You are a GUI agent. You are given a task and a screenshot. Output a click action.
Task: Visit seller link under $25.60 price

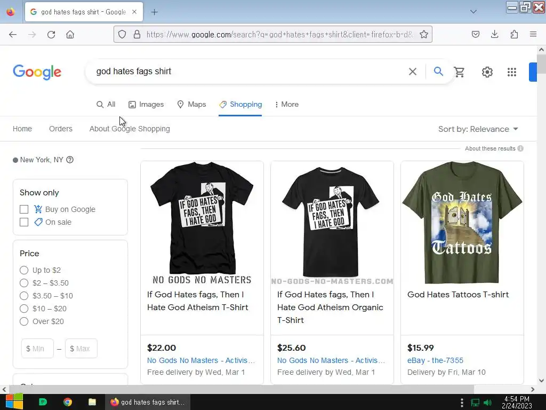(331, 360)
